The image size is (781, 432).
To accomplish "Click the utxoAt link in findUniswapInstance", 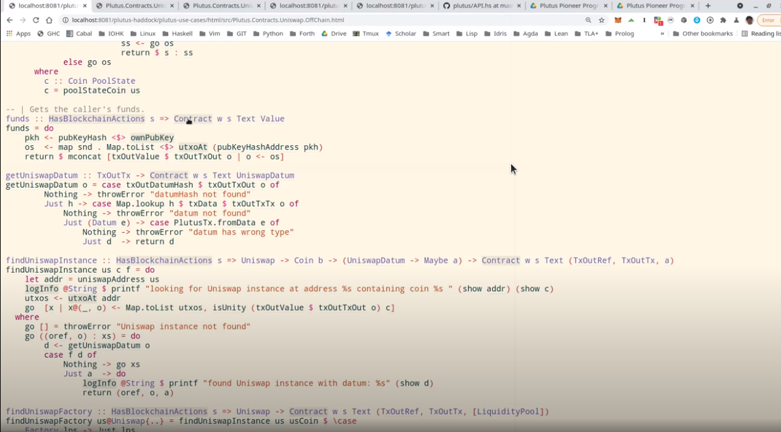I will click(83, 298).
